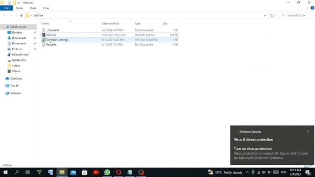Click the Defender_Settings VBScript icon

pos(44,40)
